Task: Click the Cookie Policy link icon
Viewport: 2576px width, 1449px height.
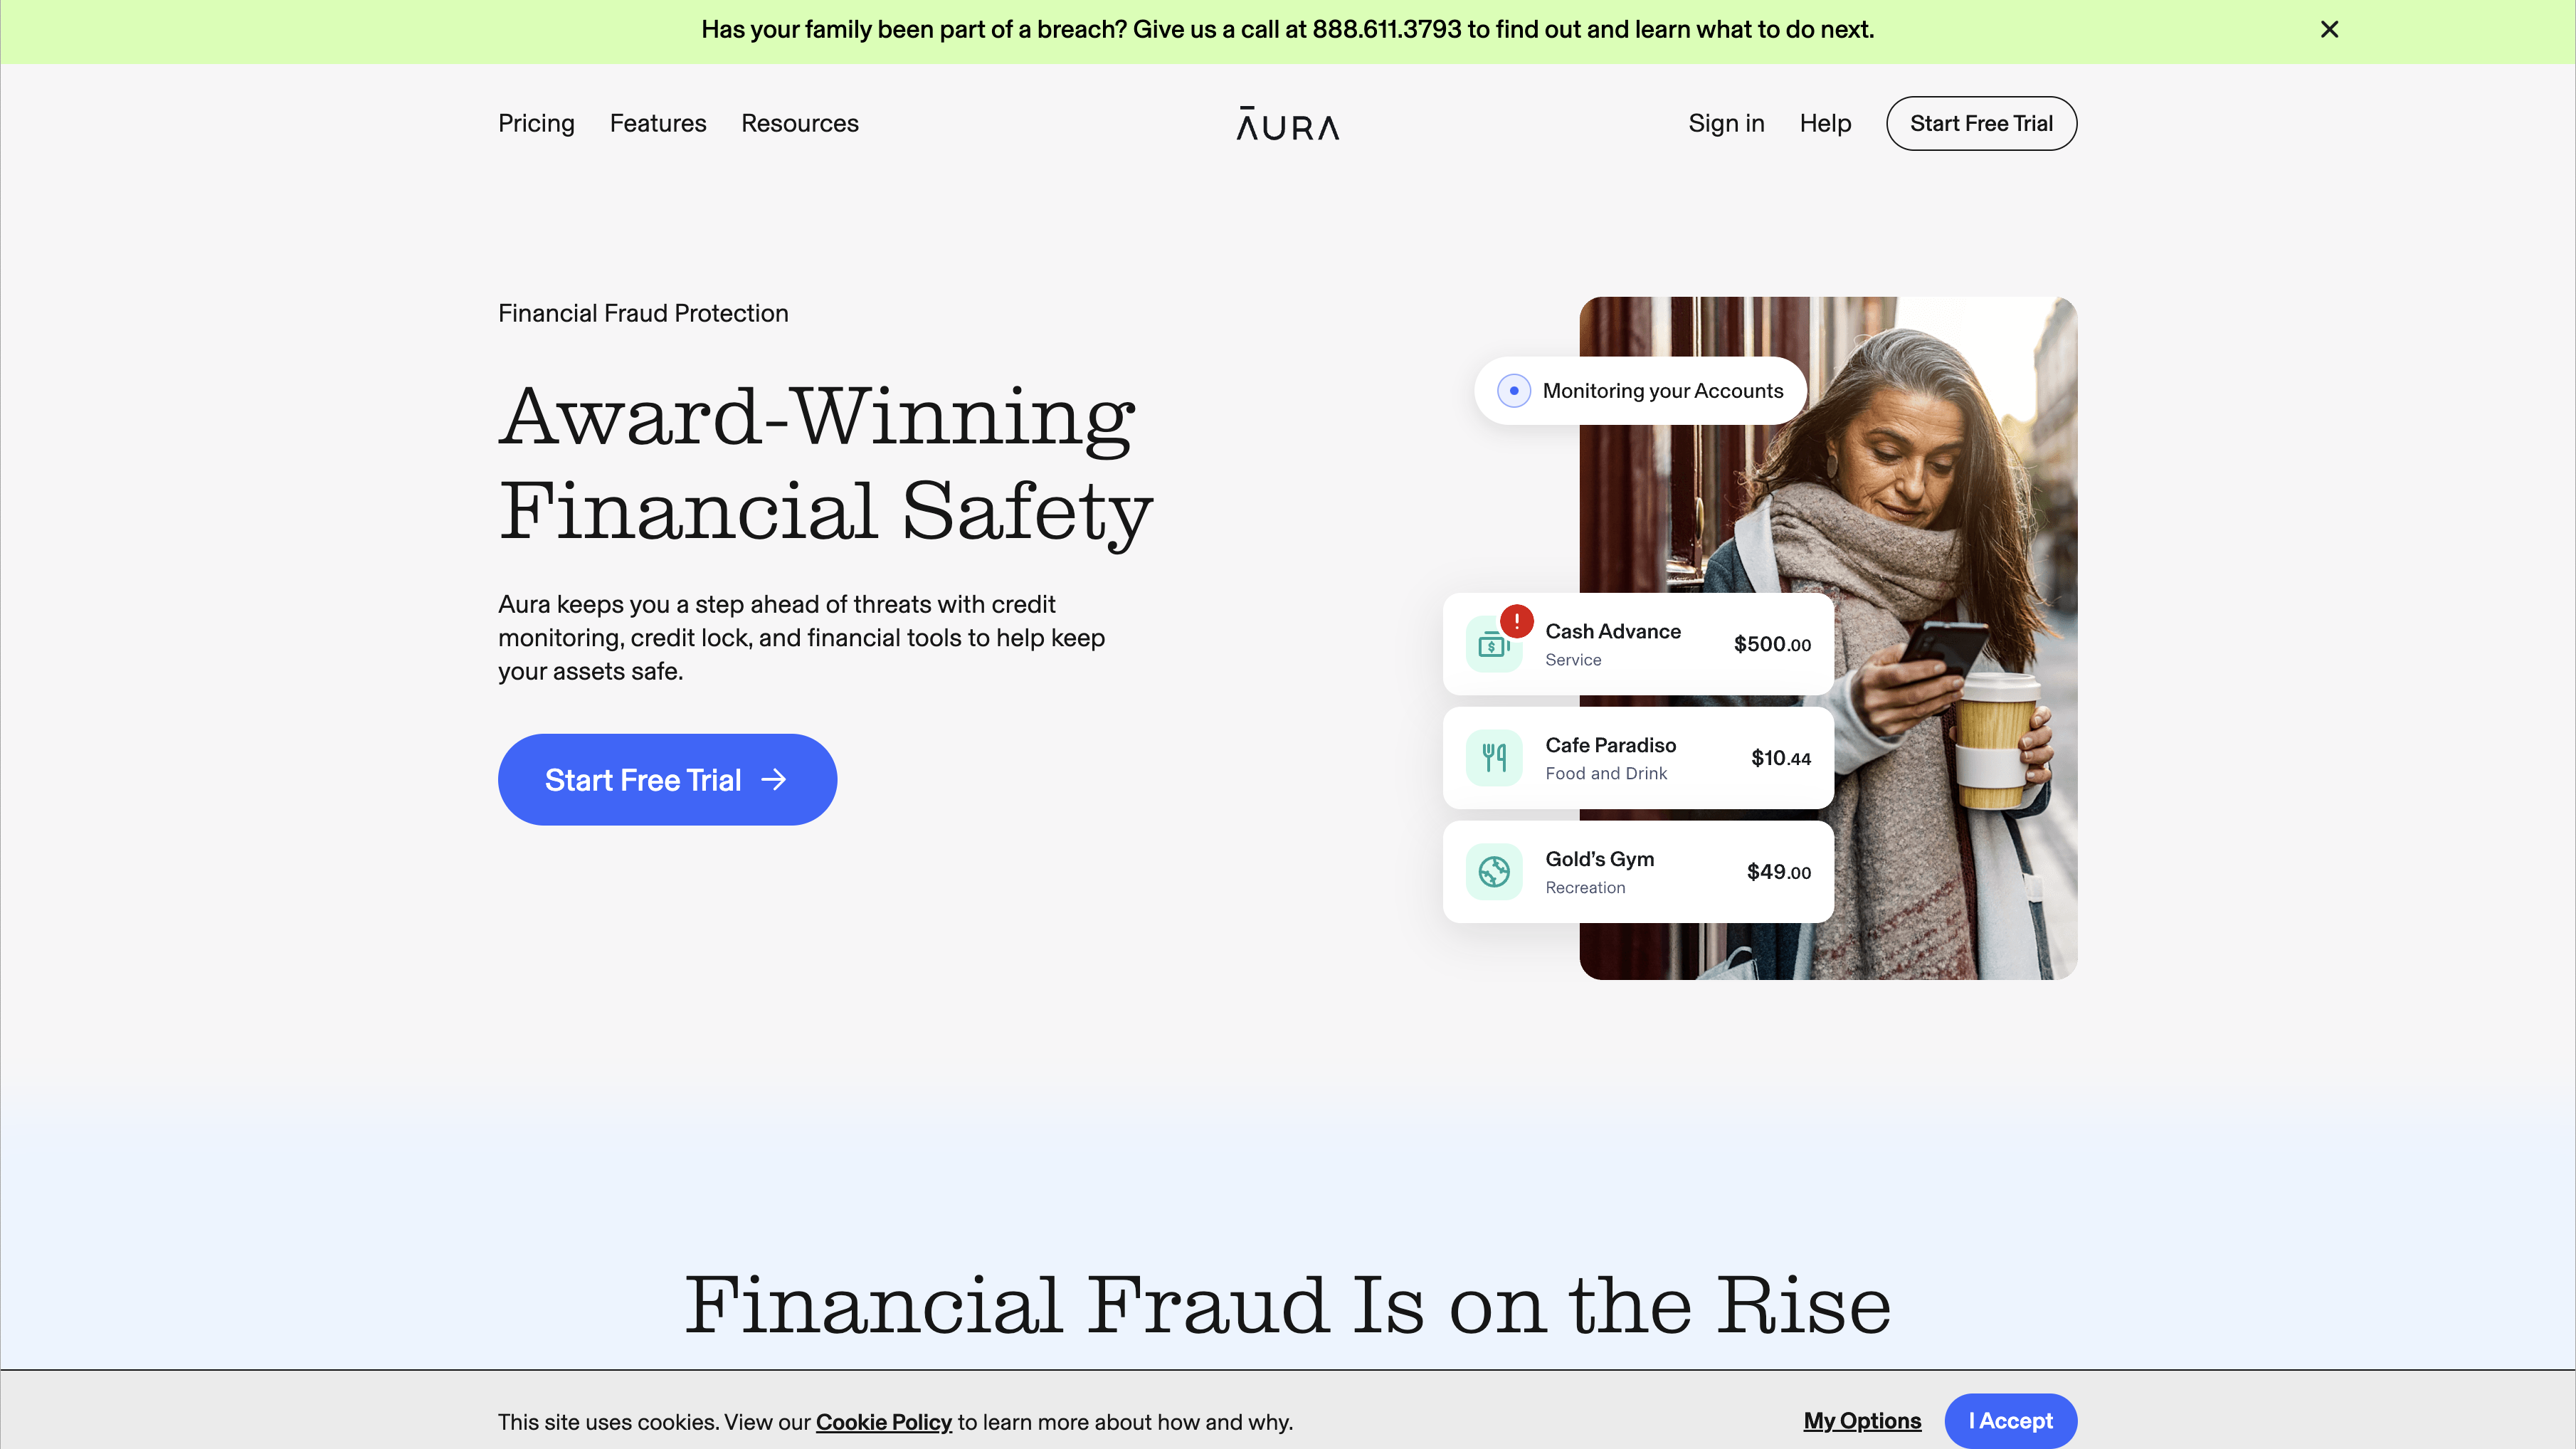Action: tap(883, 1421)
